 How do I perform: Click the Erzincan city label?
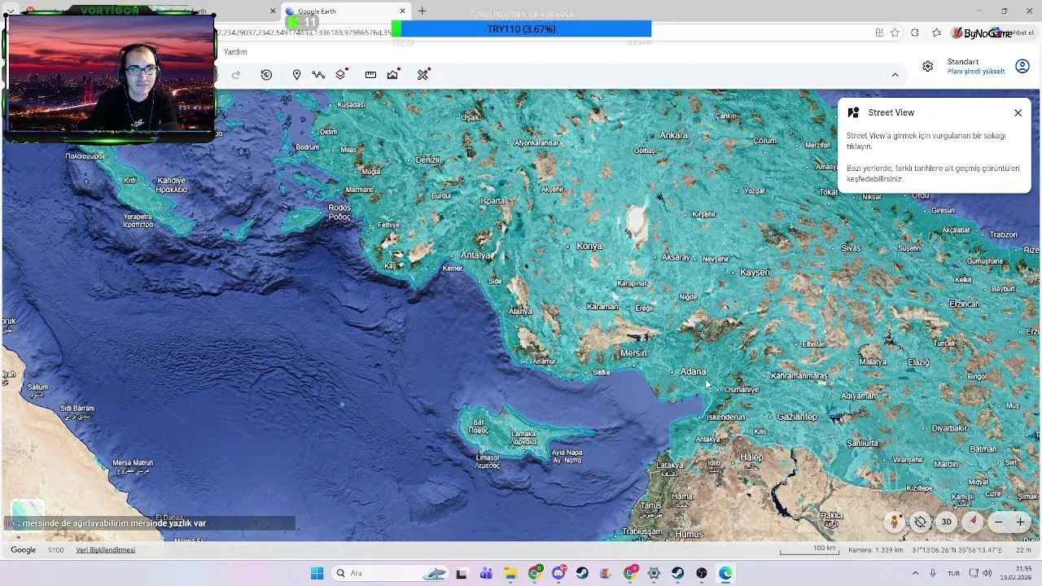pyautogui.click(x=965, y=304)
